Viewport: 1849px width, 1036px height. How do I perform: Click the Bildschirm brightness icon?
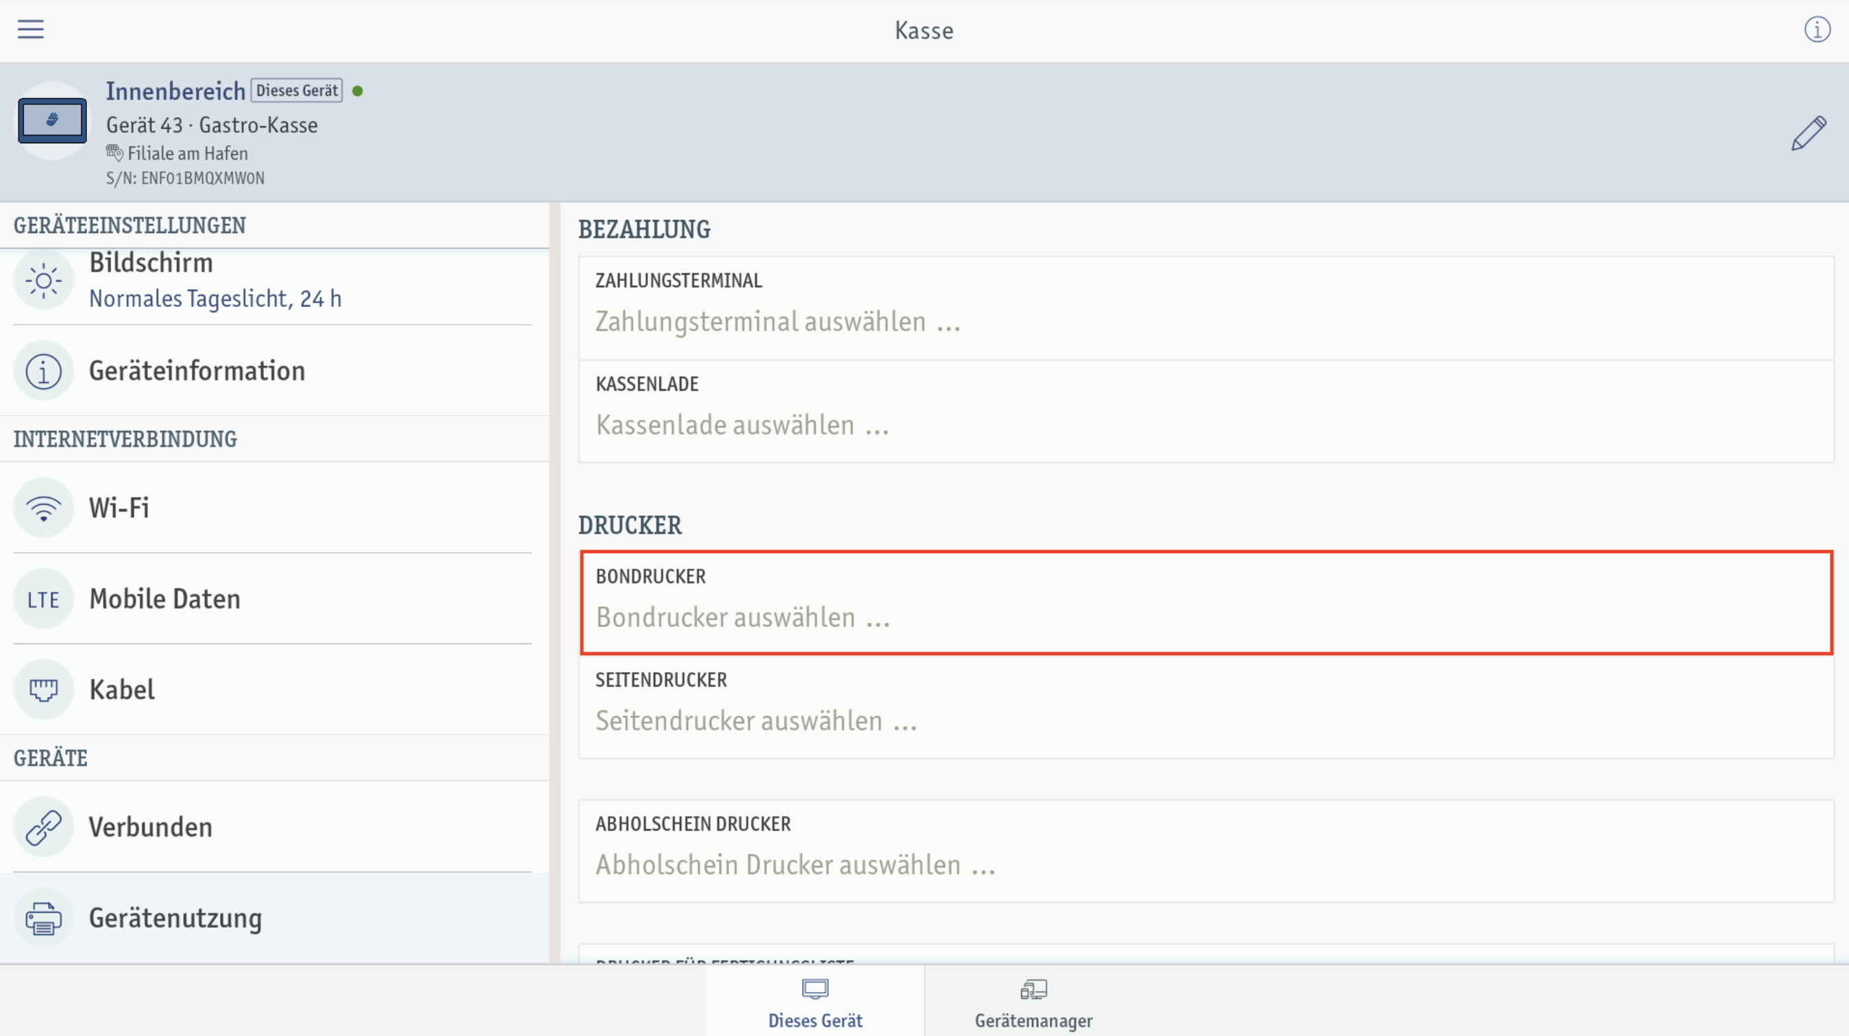point(43,280)
